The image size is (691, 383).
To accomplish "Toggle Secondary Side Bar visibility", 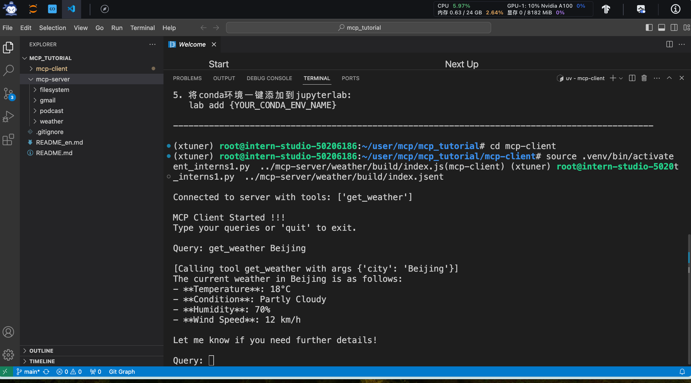I will click(674, 28).
